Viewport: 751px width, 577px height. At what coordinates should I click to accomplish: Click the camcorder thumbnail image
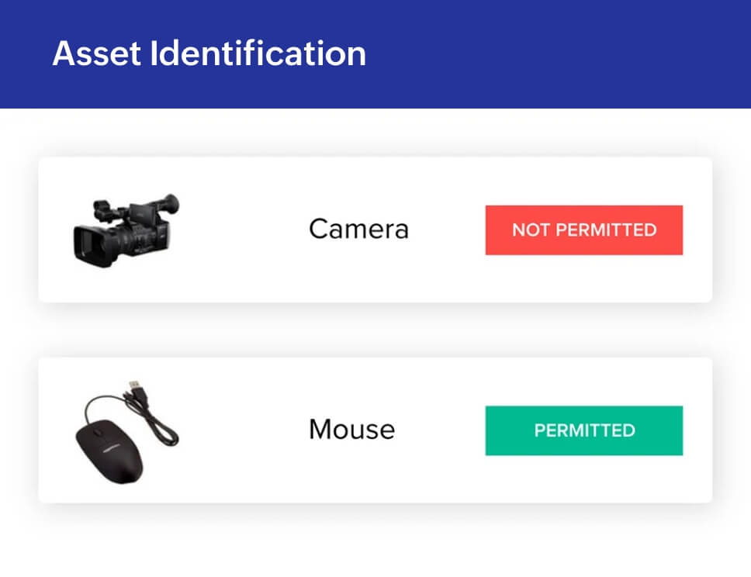click(126, 230)
